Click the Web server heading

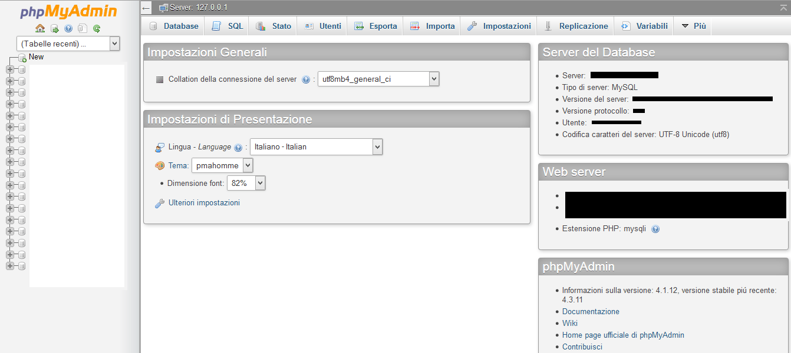coord(574,172)
